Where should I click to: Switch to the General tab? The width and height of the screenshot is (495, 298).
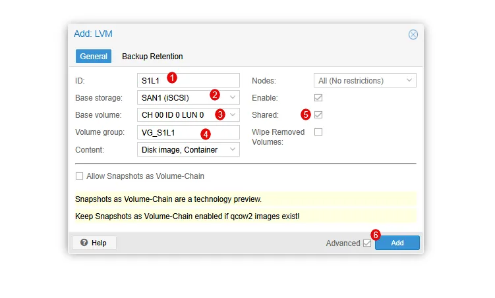(94, 57)
